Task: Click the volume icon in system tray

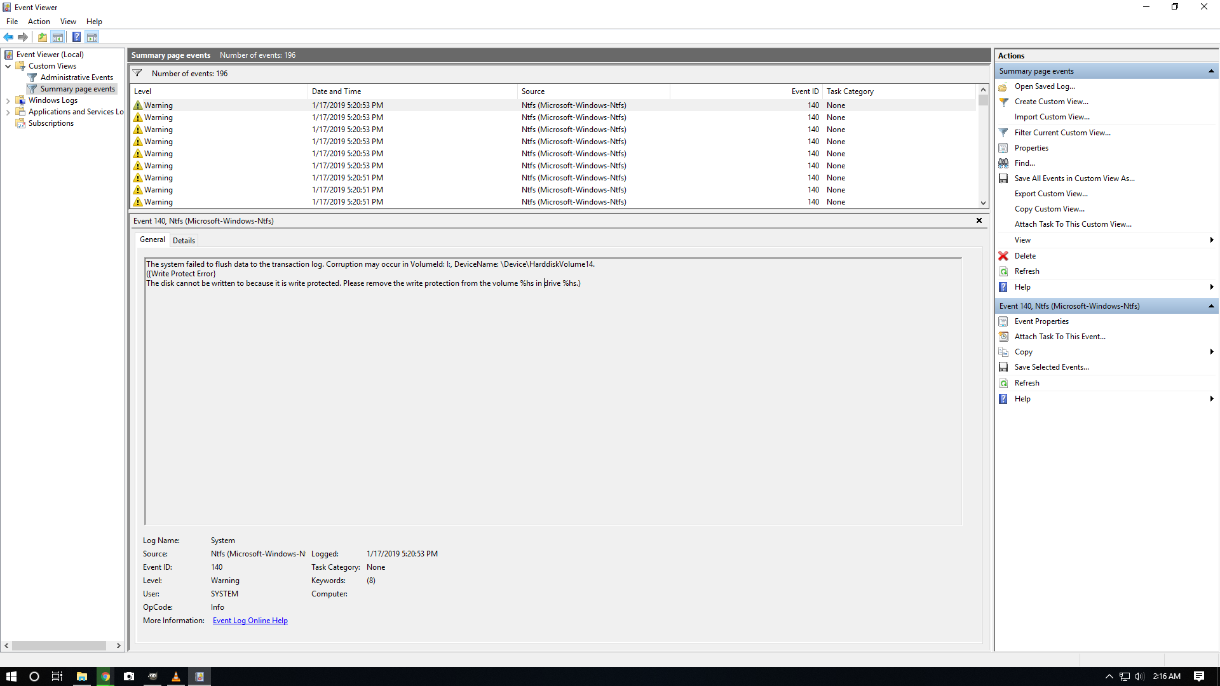Action: point(1139,676)
